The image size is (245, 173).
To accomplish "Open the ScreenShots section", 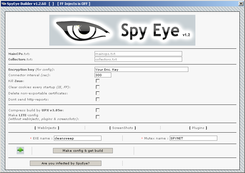I will (x=123, y=128).
